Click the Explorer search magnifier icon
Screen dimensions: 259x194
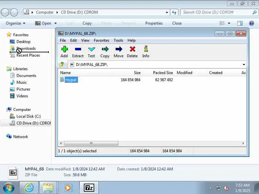tap(254, 12)
